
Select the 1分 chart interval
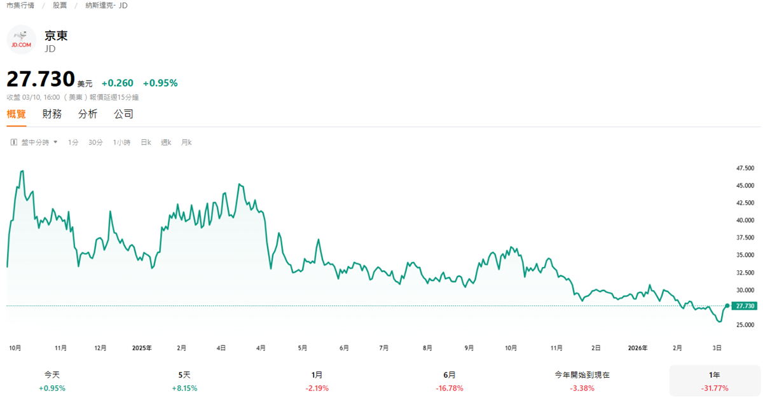click(x=73, y=142)
